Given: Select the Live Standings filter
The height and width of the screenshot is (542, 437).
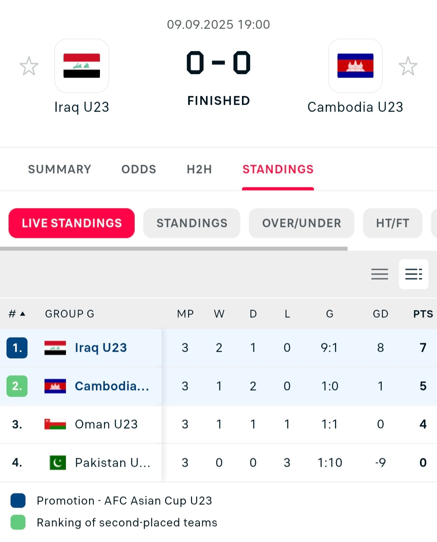Looking at the screenshot, I should click(x=72, y=223).
